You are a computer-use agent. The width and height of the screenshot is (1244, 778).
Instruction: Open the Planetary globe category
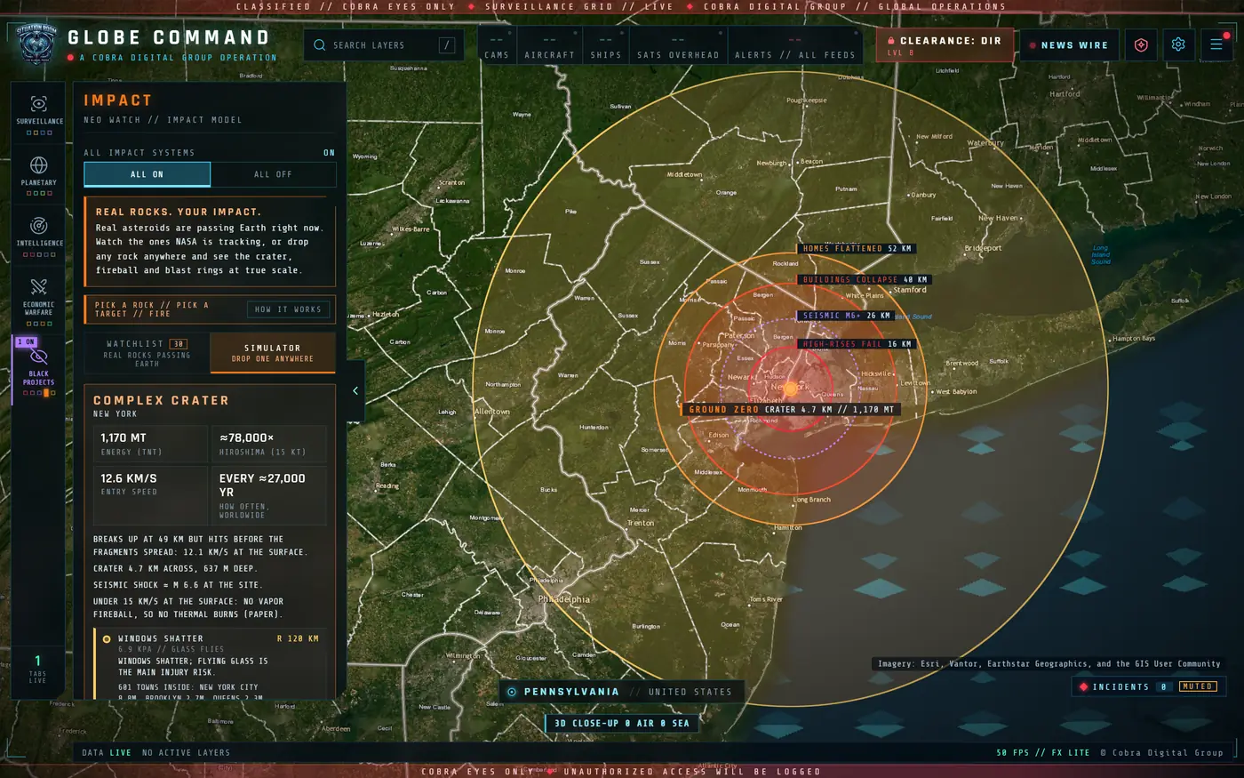click(x=39, y=174)
